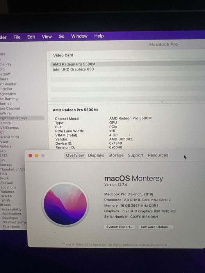Close the About This Mac window
This screenshot has width=205, height=273.
point(30,156)
